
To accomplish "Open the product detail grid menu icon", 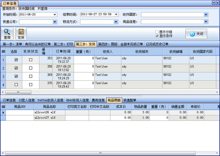I will (x=3, y=107).
